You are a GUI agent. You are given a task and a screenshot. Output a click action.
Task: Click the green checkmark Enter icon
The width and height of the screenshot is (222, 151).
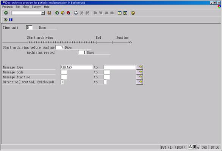pos(6,13)
